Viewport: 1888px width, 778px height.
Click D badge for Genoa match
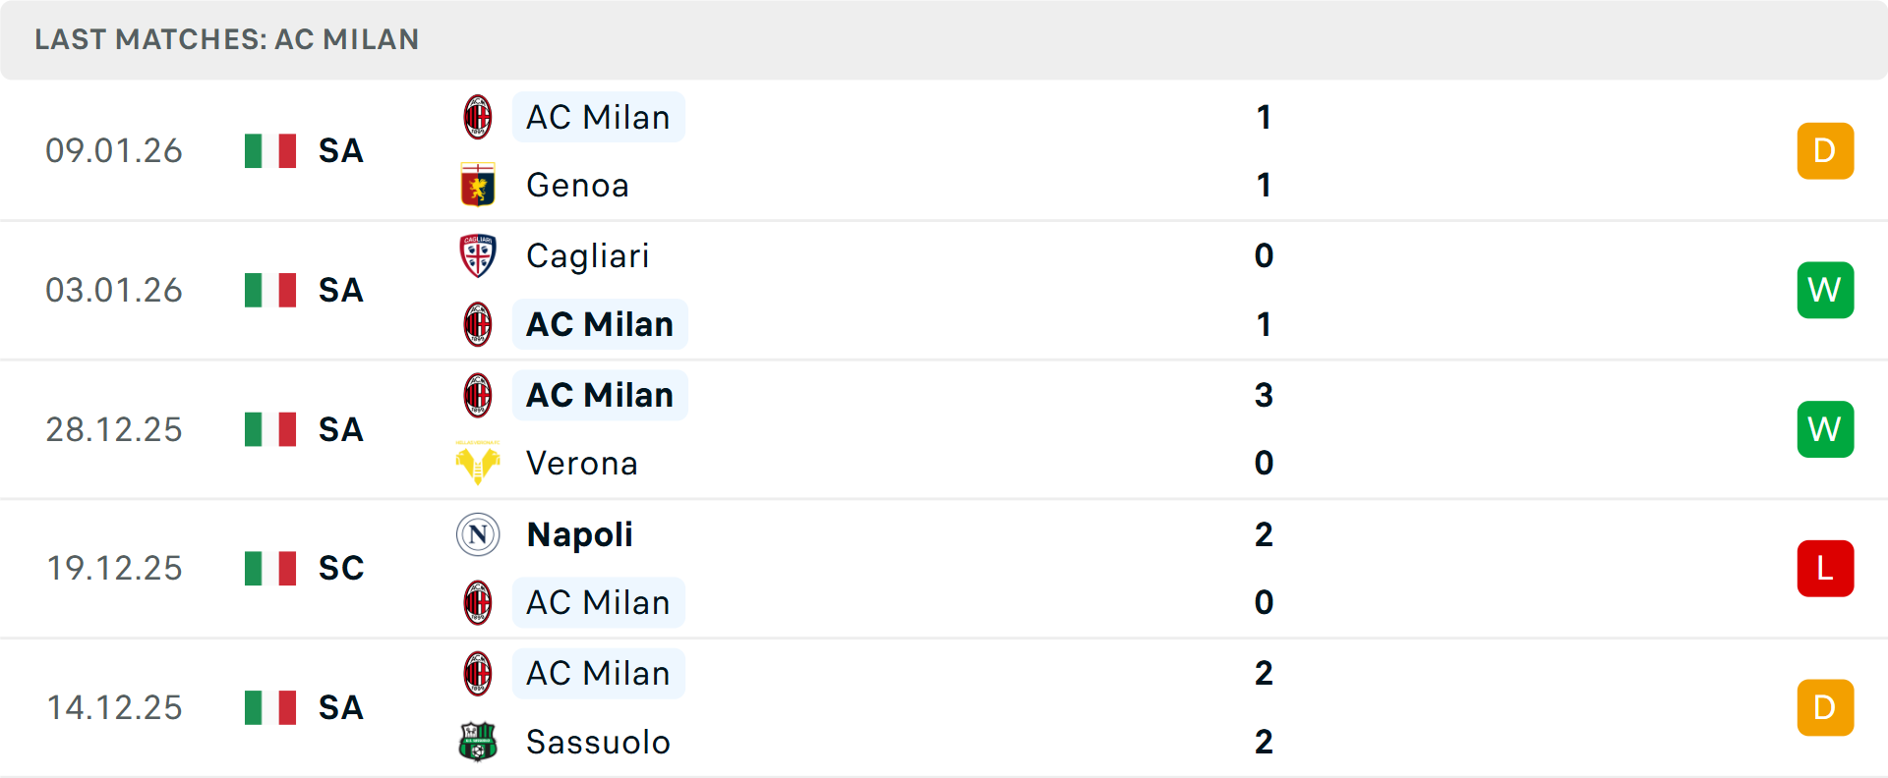[1825, 150]
